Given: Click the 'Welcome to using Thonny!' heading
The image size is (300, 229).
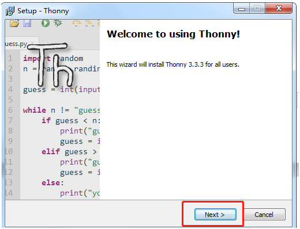Looking at the screenshot, I should click(174, 34).
